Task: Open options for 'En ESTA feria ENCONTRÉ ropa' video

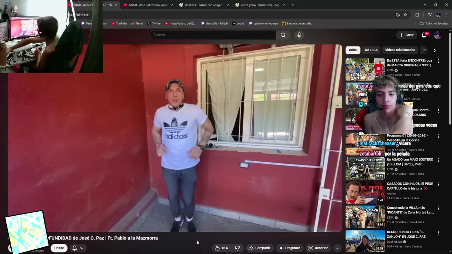Action: (438, 61)
